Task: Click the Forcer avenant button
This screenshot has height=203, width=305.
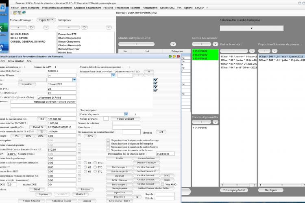Action: 126,119
